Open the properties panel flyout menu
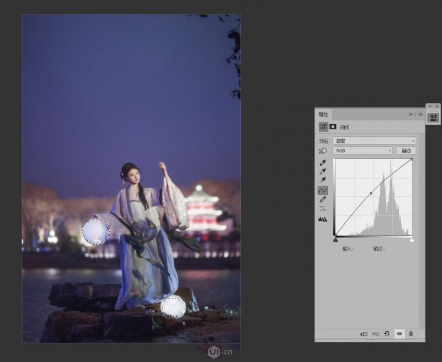This screenshot has width=442, height=362. coord(420,114)
